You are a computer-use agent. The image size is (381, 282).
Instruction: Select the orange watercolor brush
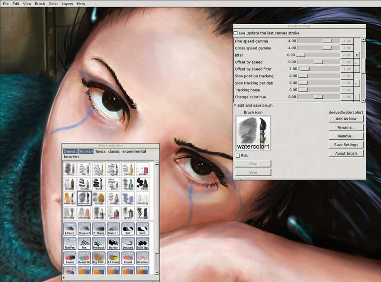tap(70, 198)
